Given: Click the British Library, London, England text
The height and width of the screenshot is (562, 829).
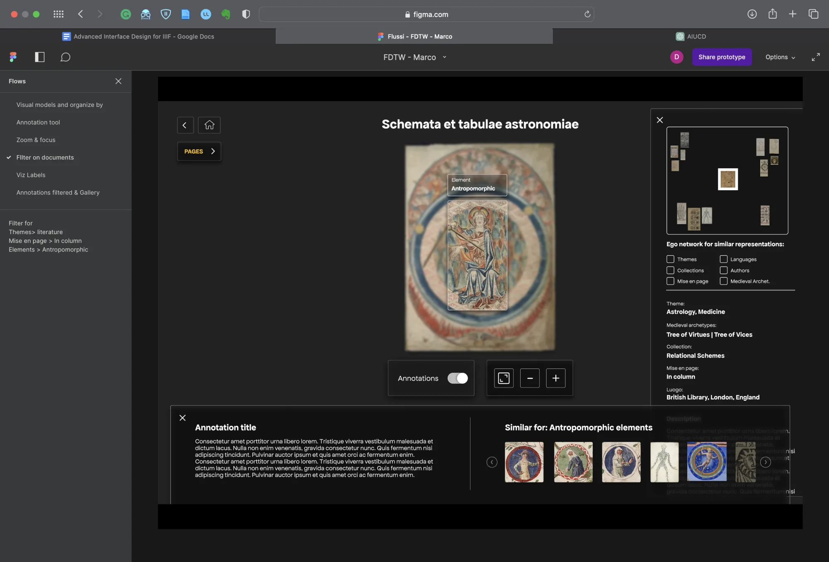Looking at the screenshot, I should click(713, 397).
